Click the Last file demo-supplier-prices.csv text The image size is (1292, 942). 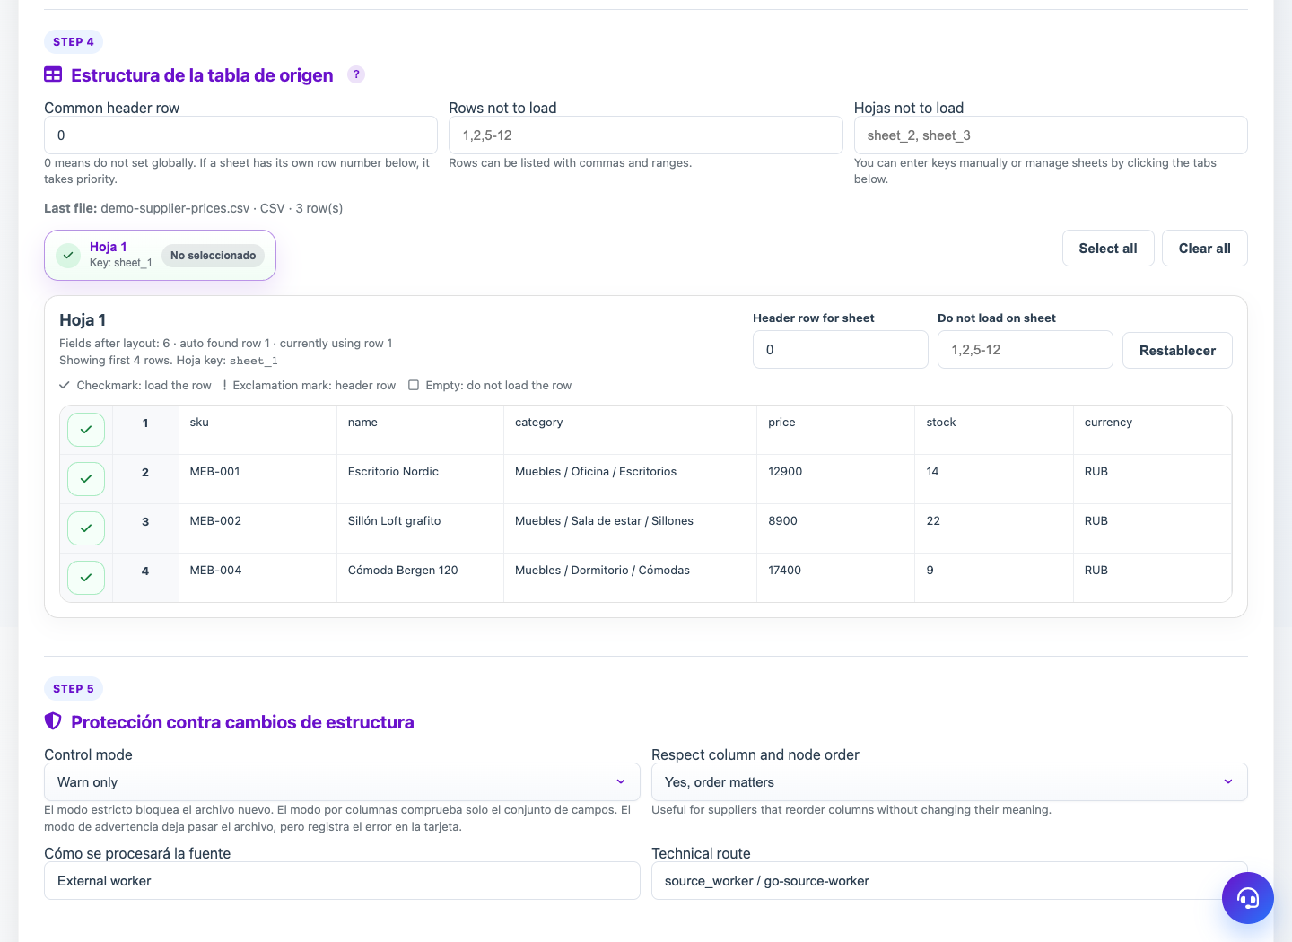[193, 208]
